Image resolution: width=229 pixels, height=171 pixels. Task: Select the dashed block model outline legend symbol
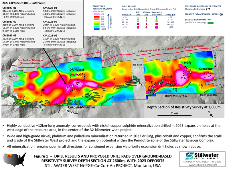tap(208, 9)
